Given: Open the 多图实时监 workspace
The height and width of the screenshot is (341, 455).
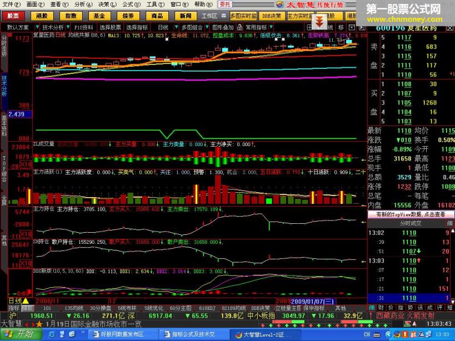Looking at the screenshot, I should tap(243, 16).
